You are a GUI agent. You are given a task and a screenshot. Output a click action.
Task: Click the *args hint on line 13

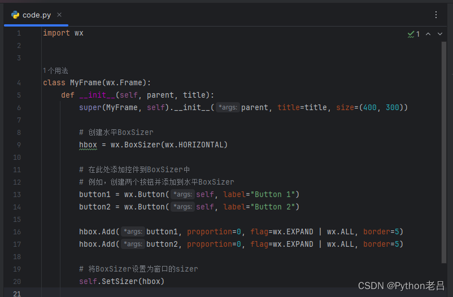[x=182, y=194]
